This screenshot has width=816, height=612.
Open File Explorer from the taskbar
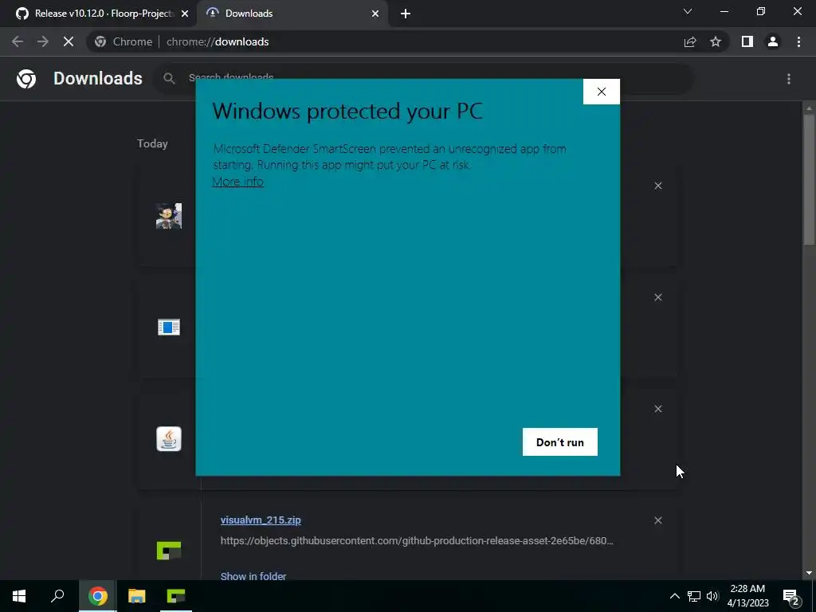pos(137,596)
